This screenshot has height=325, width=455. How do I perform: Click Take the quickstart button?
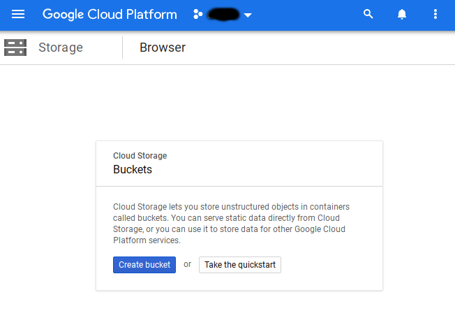click(x=239, y=264)
